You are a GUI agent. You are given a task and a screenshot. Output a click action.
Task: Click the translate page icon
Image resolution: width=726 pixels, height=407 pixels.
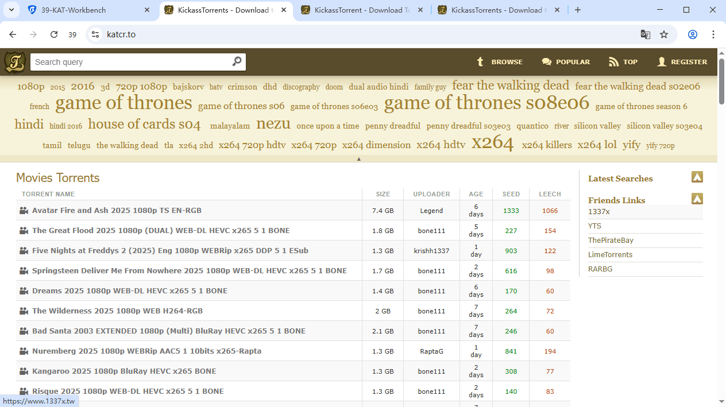pos(646,34)
